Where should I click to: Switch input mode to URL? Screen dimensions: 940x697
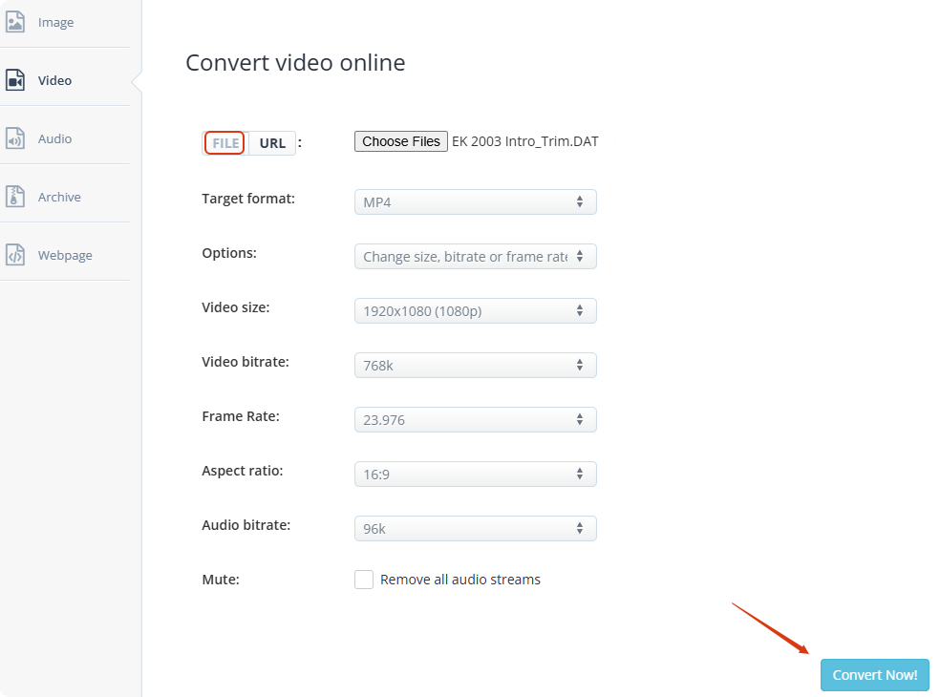272,143
